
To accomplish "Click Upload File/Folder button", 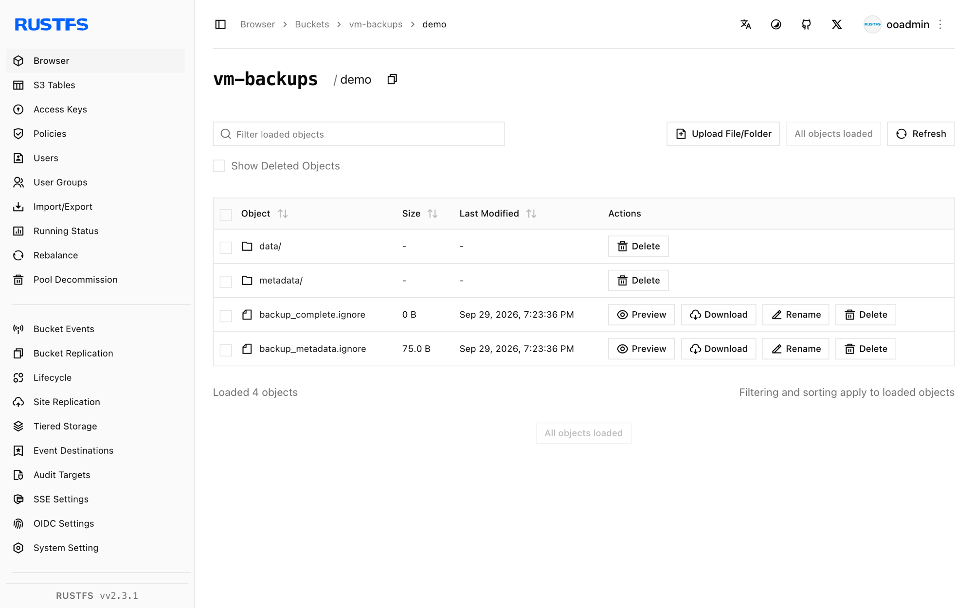I will tap(723, 134).
